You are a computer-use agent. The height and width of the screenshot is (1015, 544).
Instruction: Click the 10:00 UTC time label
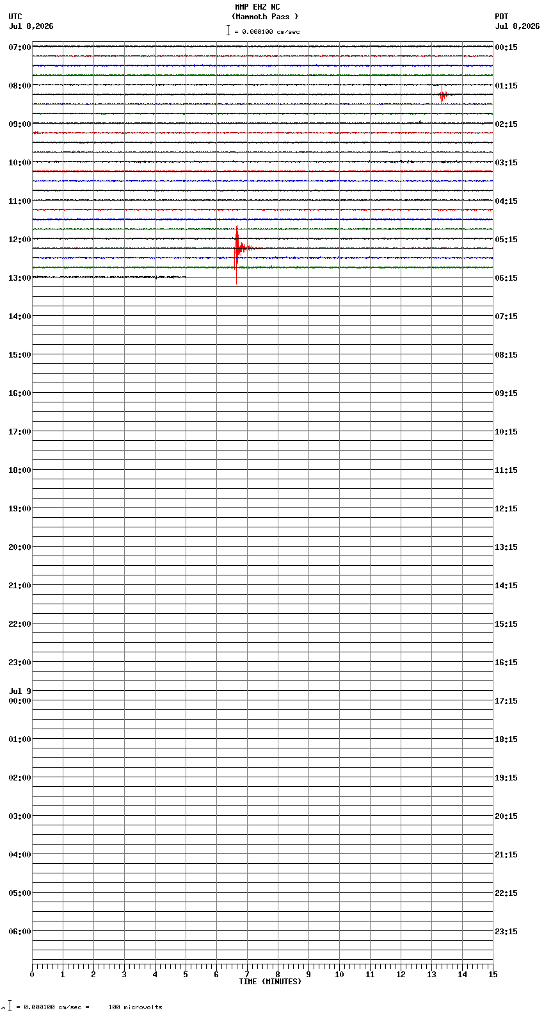(20, 163)
